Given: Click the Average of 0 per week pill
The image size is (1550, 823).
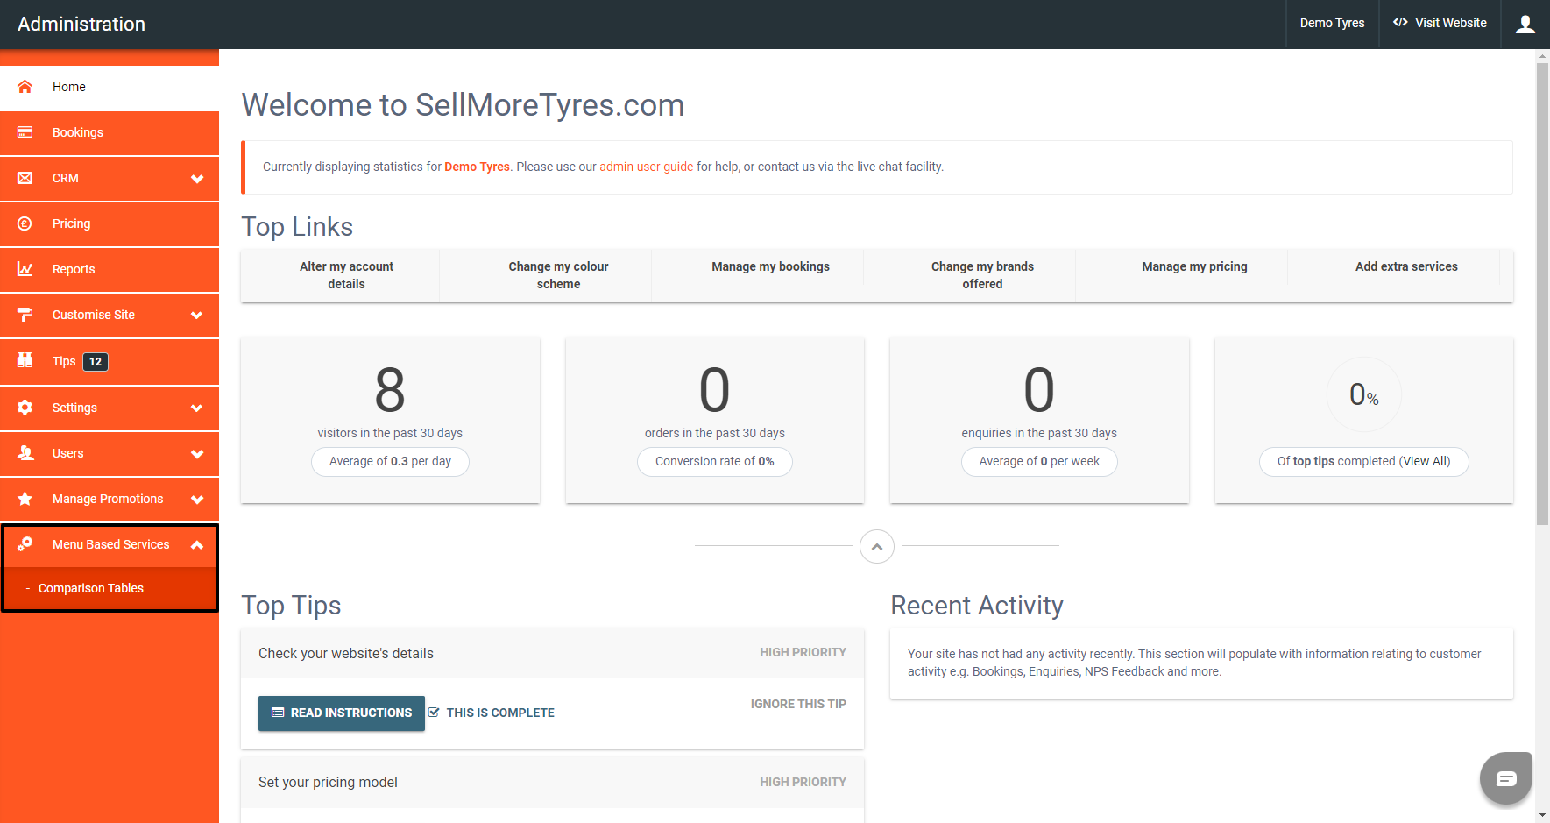Looking at the screenshot, I should click(x=1039, y=461).
